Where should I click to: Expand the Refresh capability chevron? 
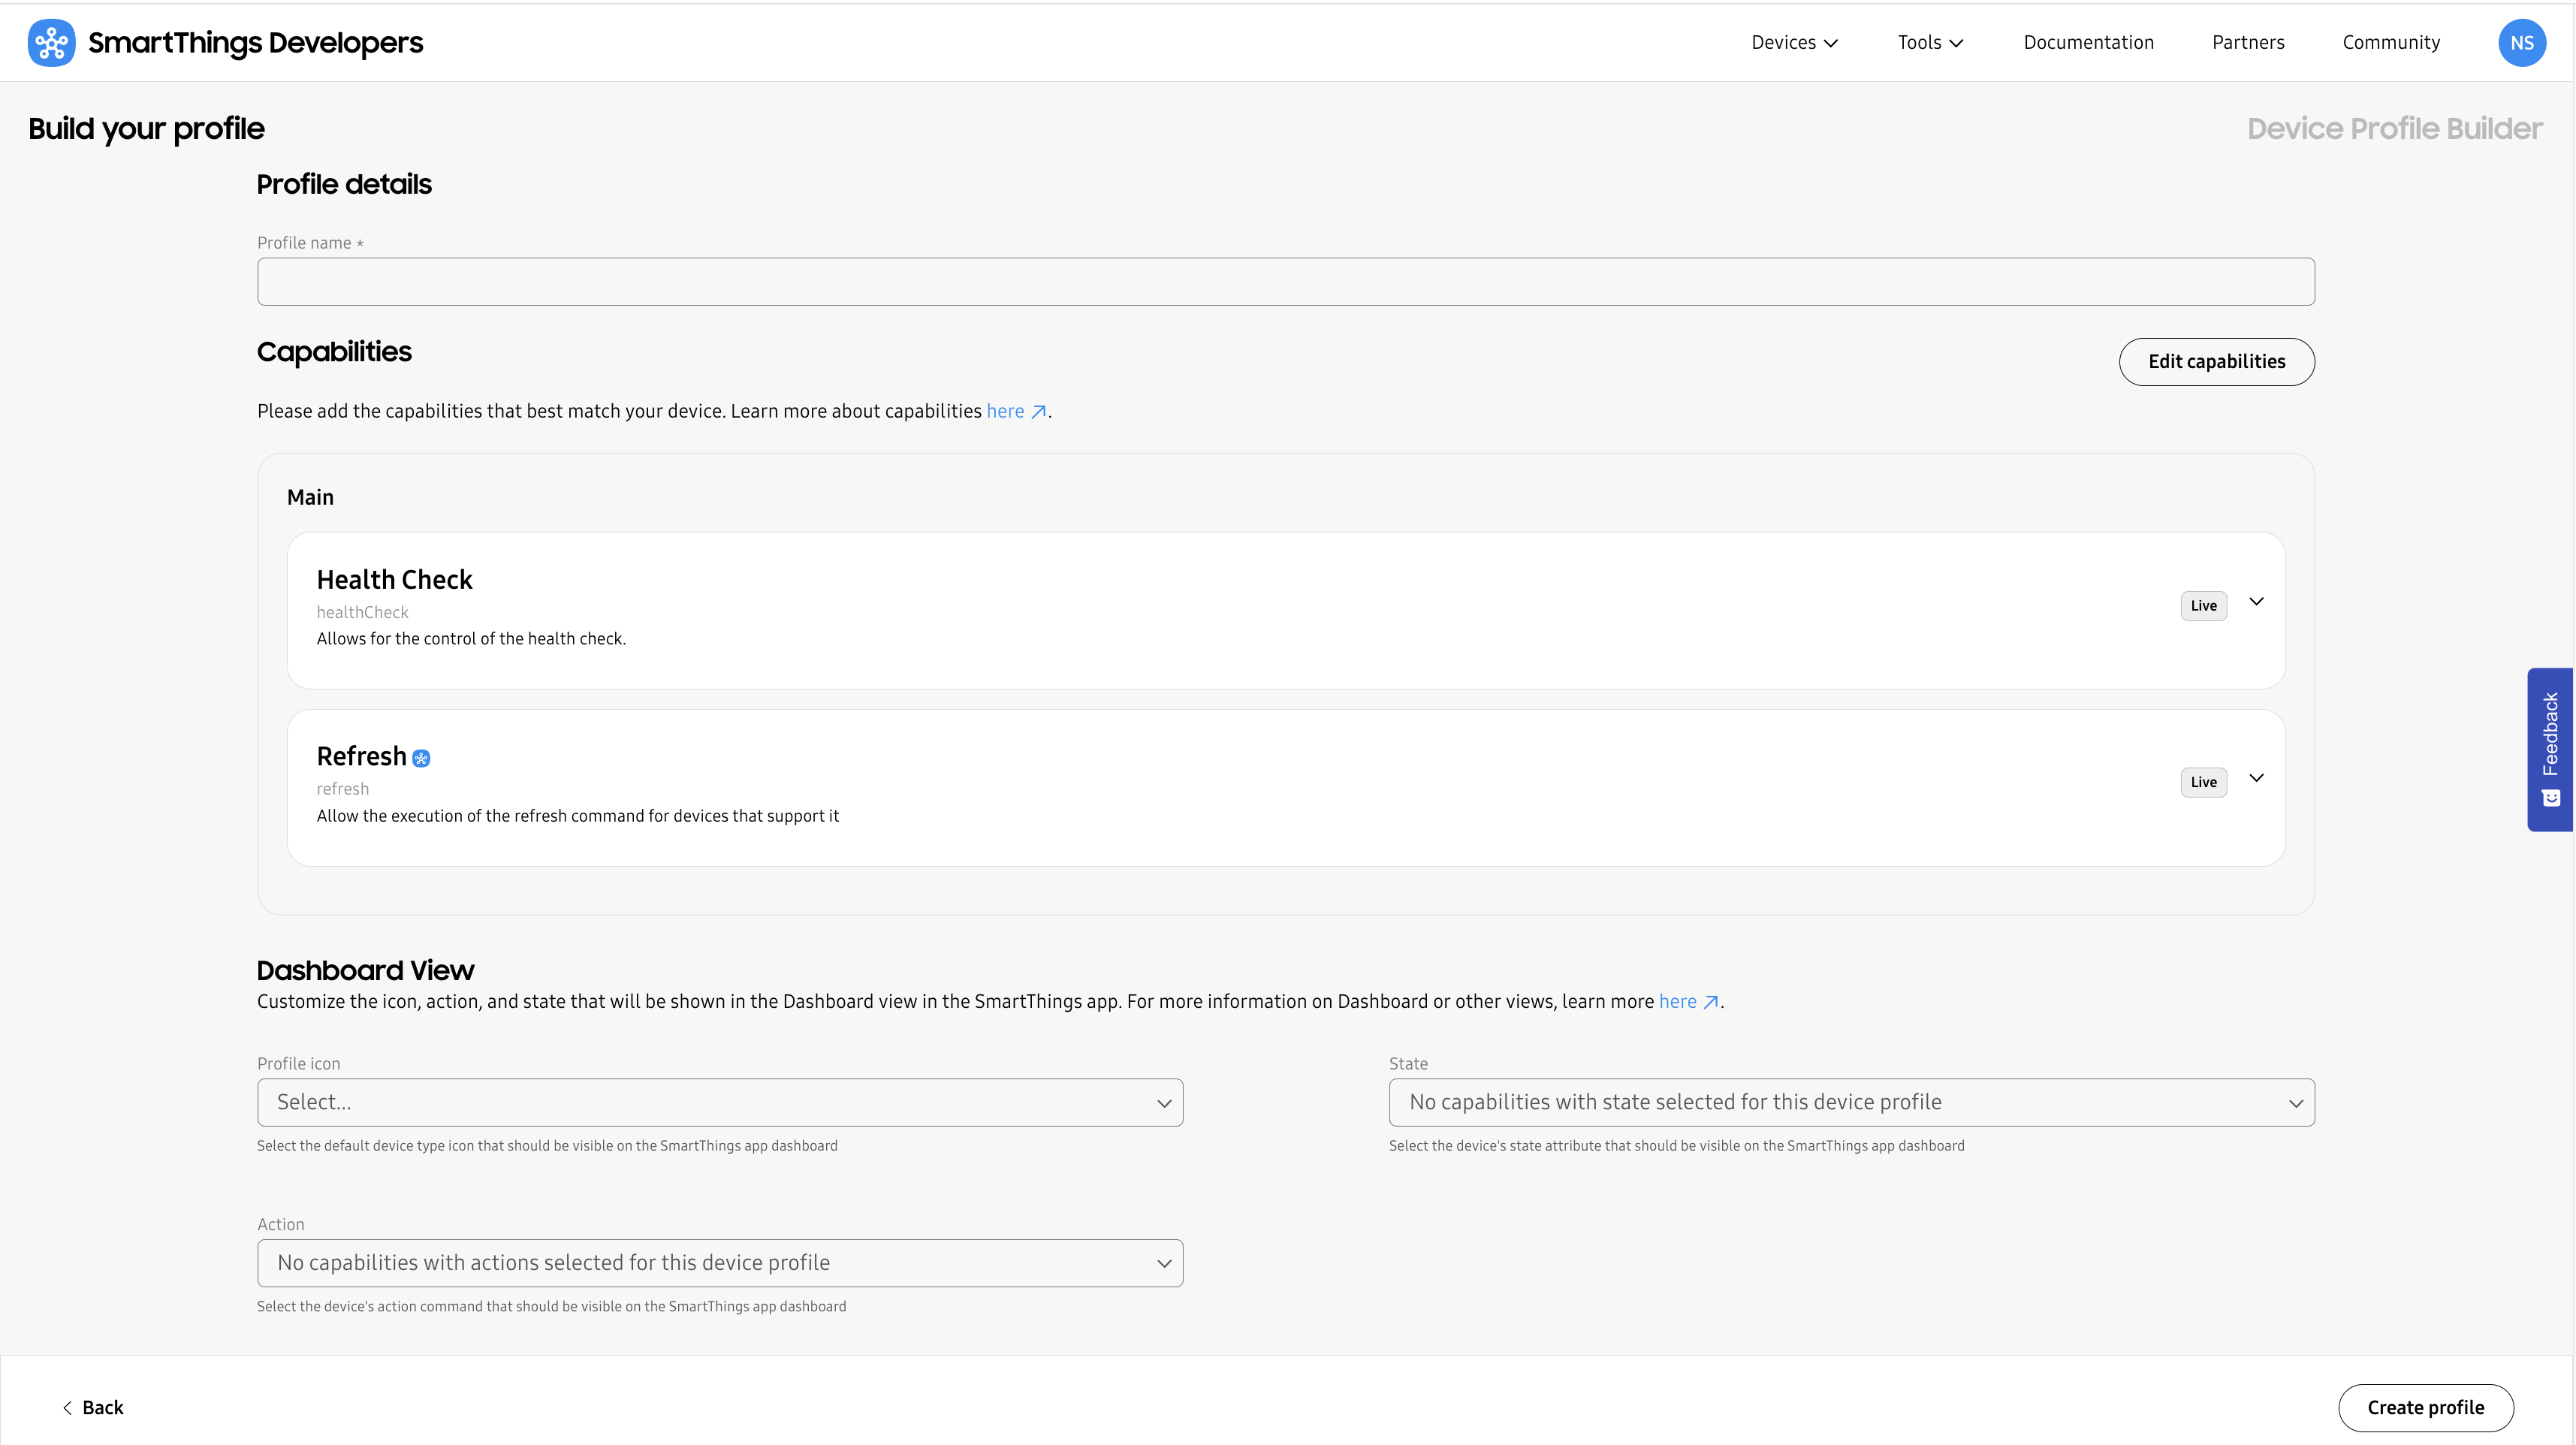click(2256, 778)
